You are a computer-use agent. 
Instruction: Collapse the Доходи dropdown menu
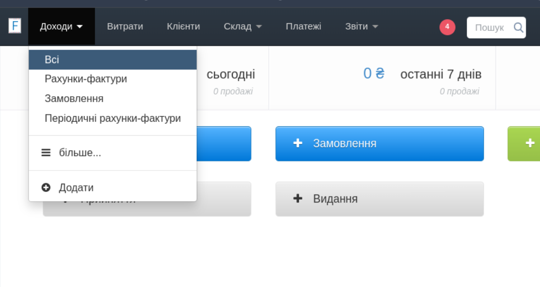point(62,27)
